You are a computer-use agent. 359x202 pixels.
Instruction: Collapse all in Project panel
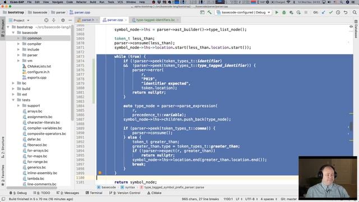(54, 20)
